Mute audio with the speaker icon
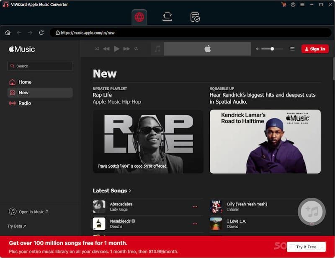This screenshot has width=335, height=258. [258, 49]
